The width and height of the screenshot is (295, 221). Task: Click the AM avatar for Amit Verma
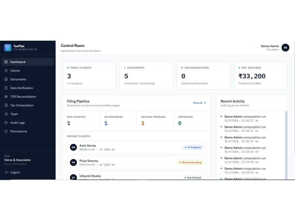(x=73, y=147)
